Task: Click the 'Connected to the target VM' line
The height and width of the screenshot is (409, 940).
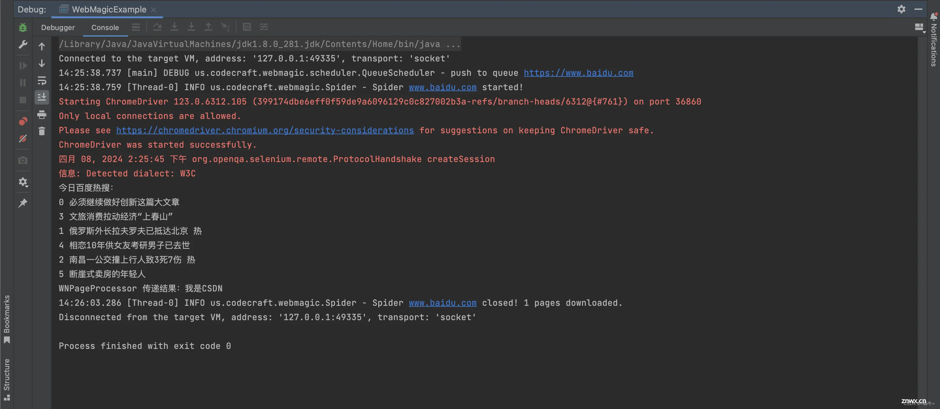Action: (x=254, y=58)
